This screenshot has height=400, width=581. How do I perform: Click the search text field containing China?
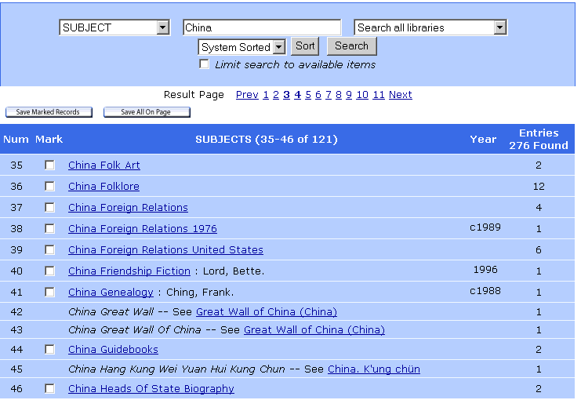click(x=262, y=27)
